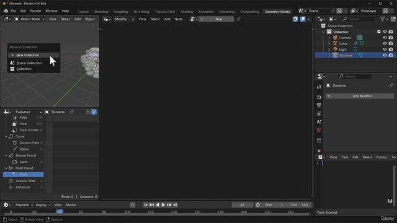Jump to the timeline start frame
The width and height of the screenshot is (397, 223).
point(146,205)
